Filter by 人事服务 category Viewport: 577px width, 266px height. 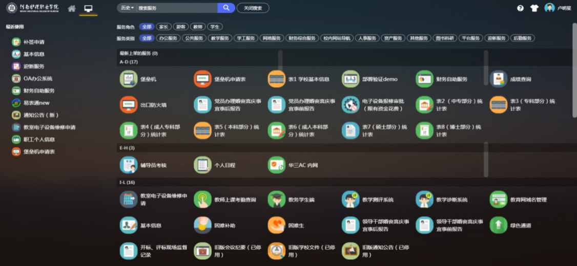(x=367, y=38)
